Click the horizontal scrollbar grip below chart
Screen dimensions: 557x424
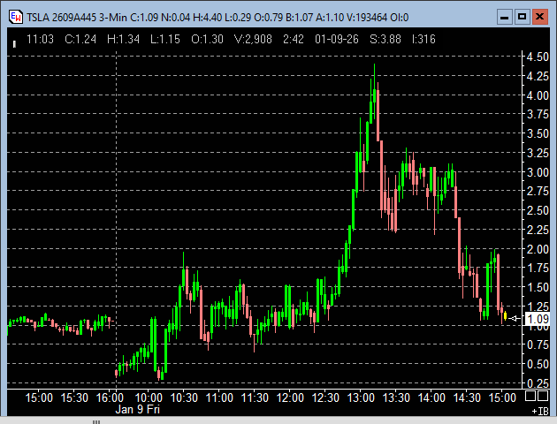pyautogui.click(x=97, y=421)
